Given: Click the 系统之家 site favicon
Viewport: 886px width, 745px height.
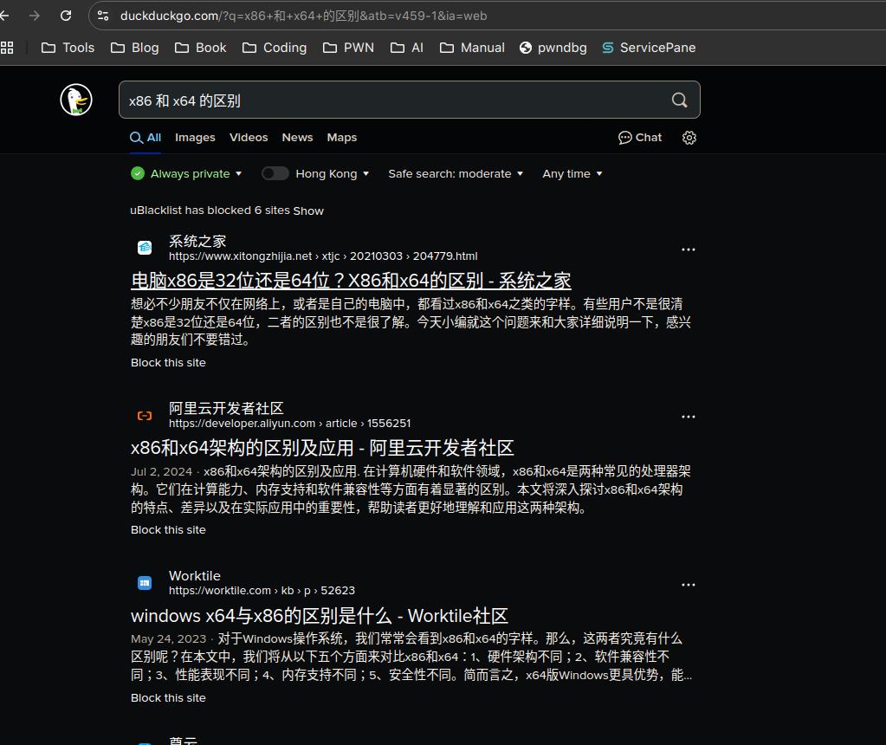Looking at the screenshot, I should pos(145,248).
